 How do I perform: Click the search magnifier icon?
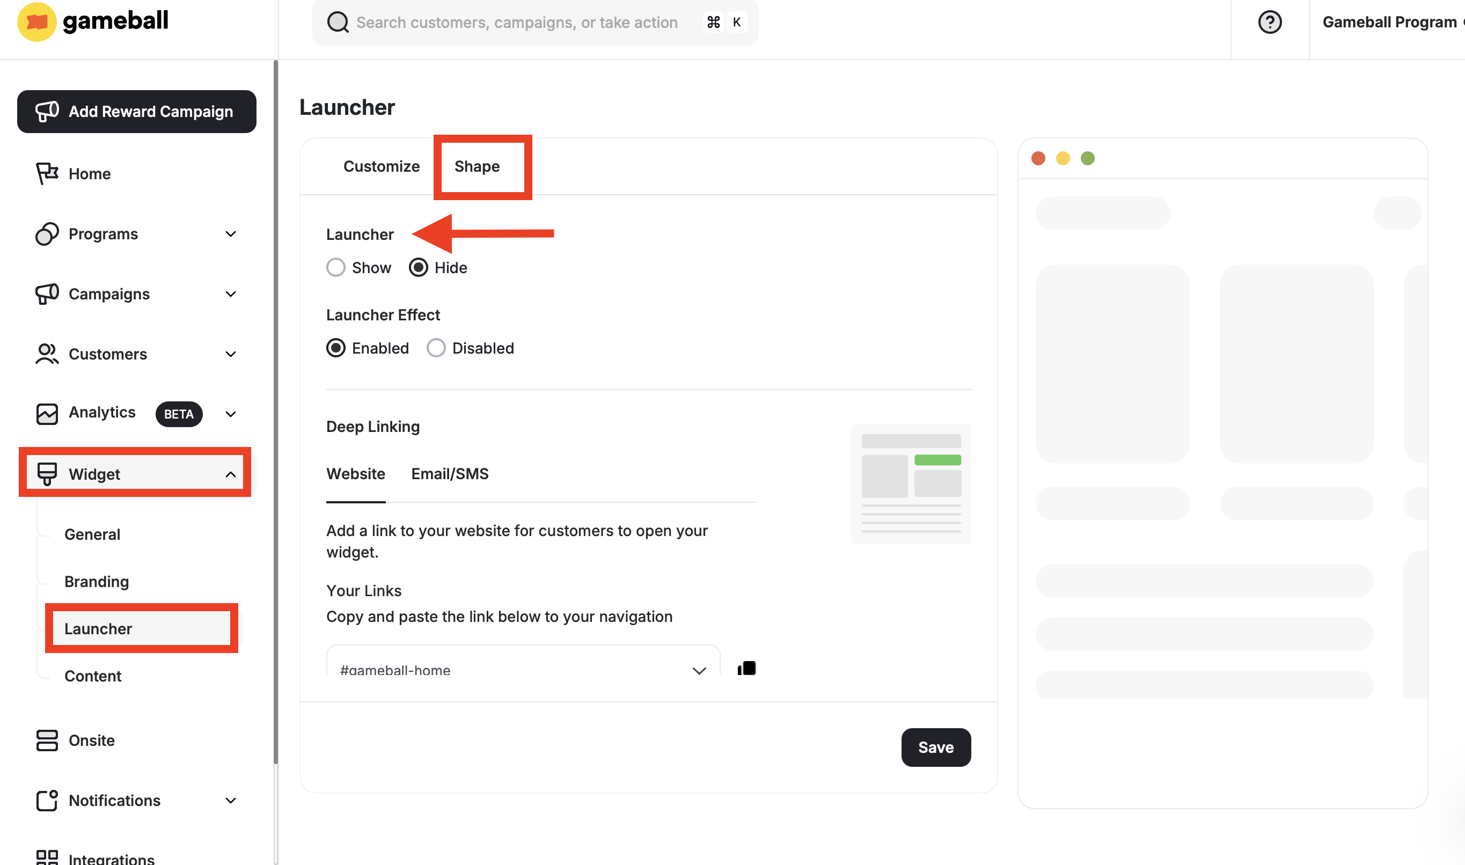coord(338,22)
